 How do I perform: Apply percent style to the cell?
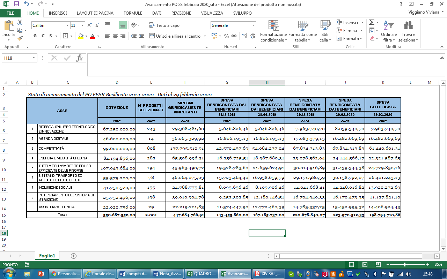click(226, 36)
